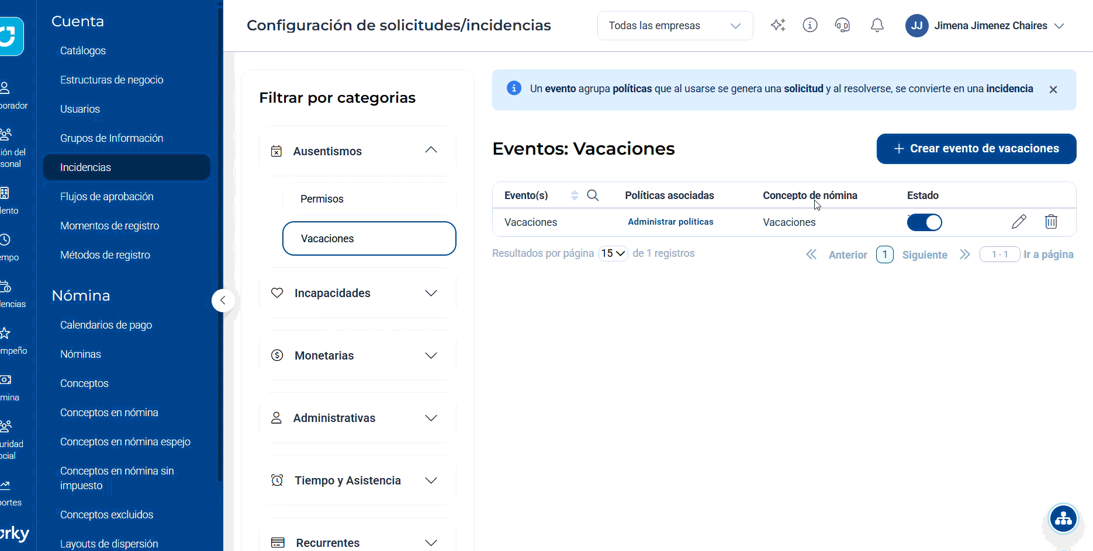Open Flujos de aprobación menu item
This screenshot has width=1093, height=551.
click(x=107, y=197)
